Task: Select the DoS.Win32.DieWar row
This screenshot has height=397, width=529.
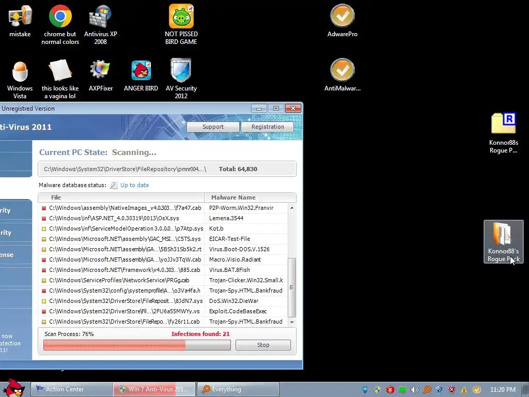Action: (163, 301)
